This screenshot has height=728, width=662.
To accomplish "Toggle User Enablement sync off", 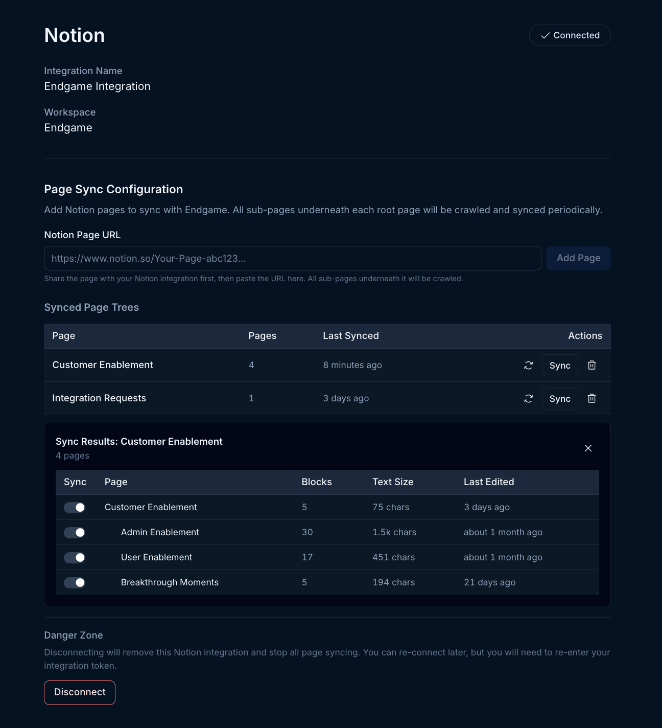I will [x=75, y=557].
